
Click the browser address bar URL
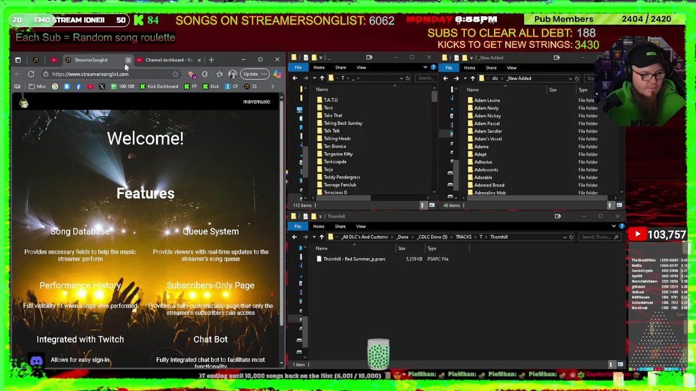click(90, 74)
